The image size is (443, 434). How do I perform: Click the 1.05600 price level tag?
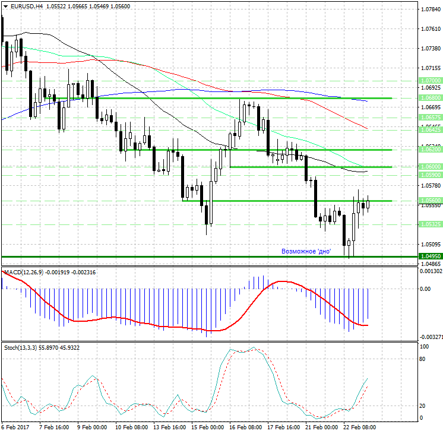[429, 201]
